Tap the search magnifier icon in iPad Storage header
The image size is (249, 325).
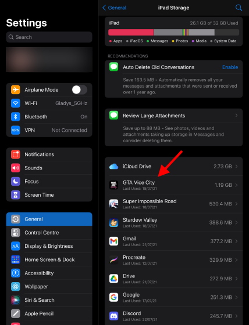click(x=239, y=8)
